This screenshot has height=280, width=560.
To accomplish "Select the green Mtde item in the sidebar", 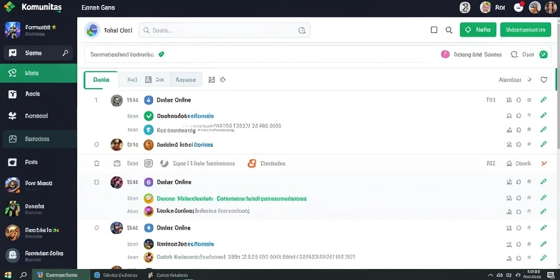I will pos(39,73).
